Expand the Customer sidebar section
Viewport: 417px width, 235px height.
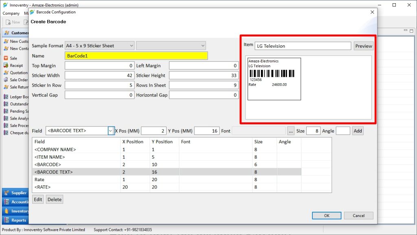click(x=16, y=33)
